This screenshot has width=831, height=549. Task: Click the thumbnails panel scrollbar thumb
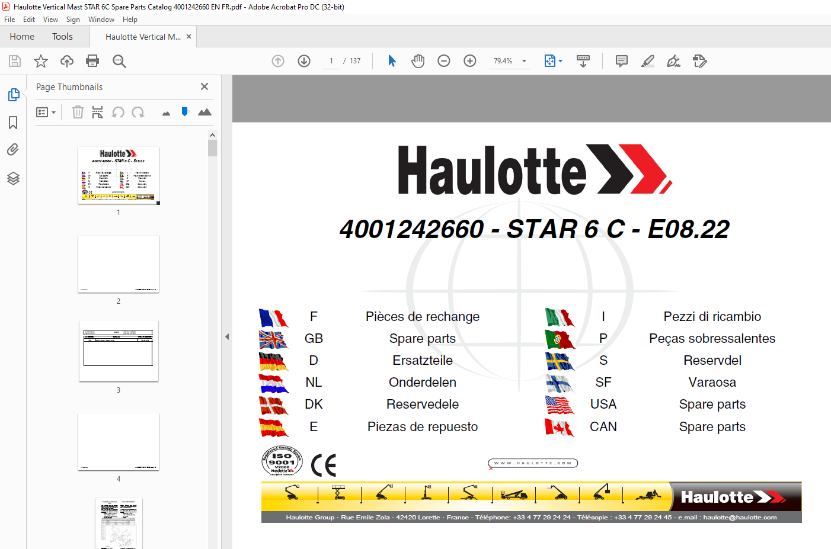click(213, 148)
